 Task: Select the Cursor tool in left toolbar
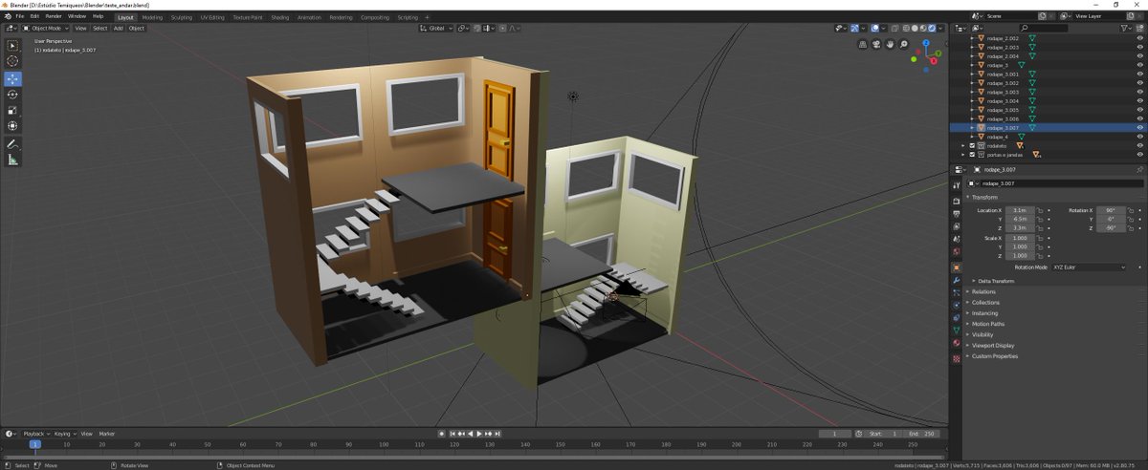[x=12, y=61]
